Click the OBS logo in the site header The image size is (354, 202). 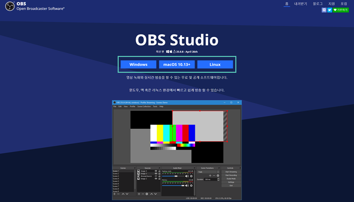pos(10,6)
